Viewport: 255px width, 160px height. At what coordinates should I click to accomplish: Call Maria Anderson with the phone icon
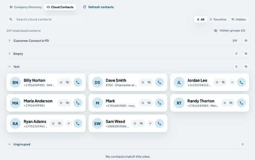tap(78, 103)
